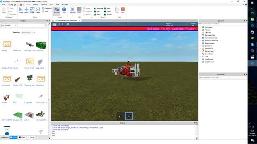Choose the Select tool in the ribbon
This screenshot has width=257, height=144.
point(20,10)
